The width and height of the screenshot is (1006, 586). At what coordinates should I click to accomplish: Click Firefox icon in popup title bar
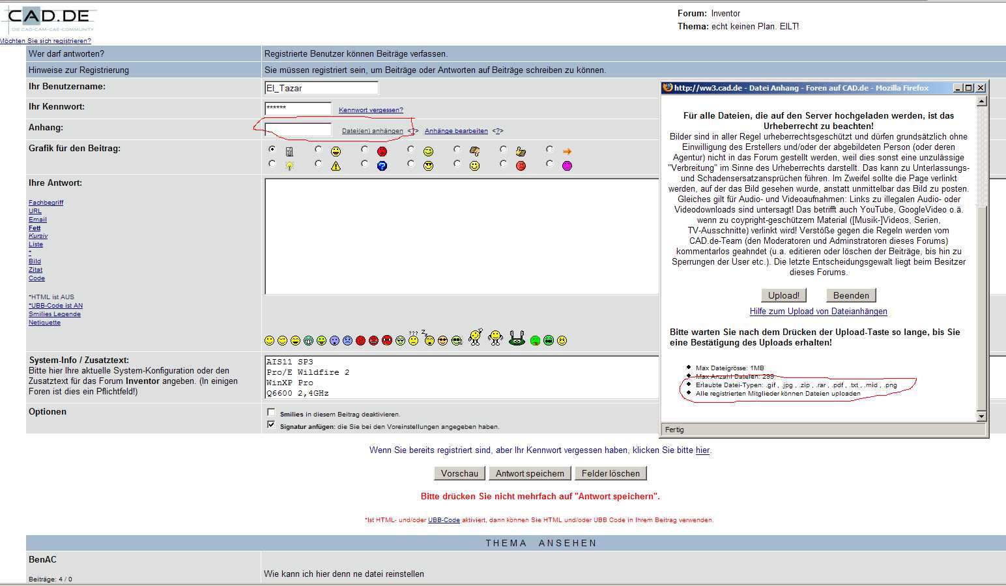point(667,88)
